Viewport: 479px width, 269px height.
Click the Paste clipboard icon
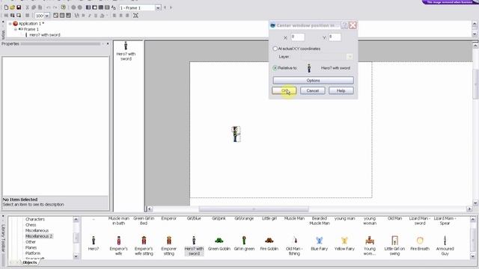click(40, 7)
